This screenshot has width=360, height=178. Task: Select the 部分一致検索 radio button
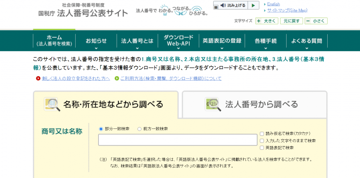pyautogui.click(x=101, y=129)
